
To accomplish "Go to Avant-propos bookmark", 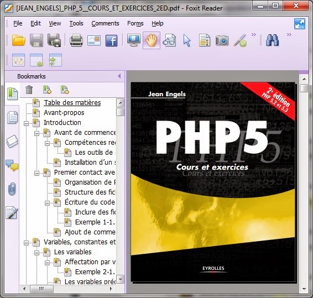I will pyautogui.click(x=64, y=113).
